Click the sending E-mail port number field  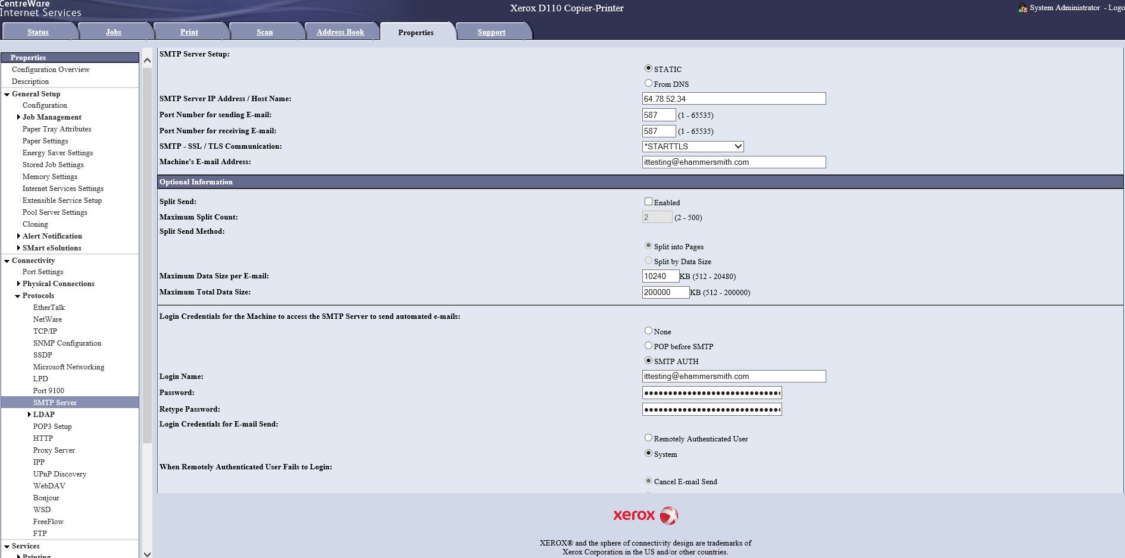click(659, 115)
